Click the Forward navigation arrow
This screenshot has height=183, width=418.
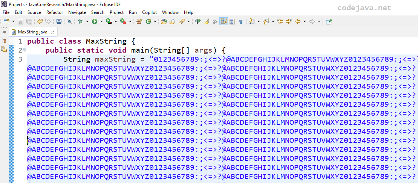(x=312, y=21)
